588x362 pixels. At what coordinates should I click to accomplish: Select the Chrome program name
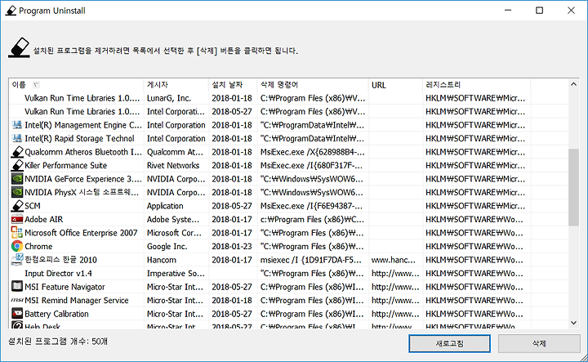[38, 247]
